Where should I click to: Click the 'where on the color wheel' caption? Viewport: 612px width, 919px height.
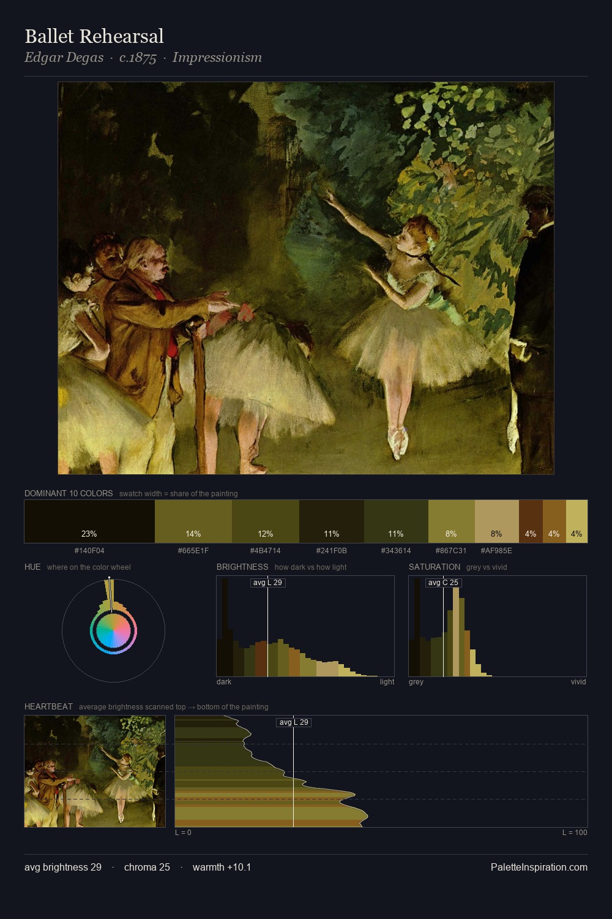[x=89, y=567]
